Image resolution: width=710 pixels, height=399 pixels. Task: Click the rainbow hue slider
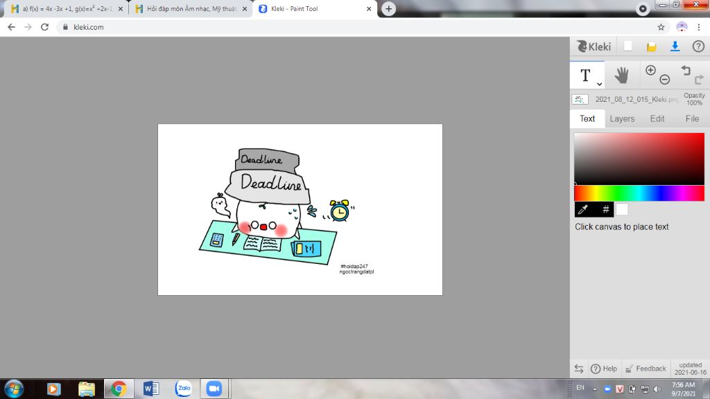tap(639, 193)
